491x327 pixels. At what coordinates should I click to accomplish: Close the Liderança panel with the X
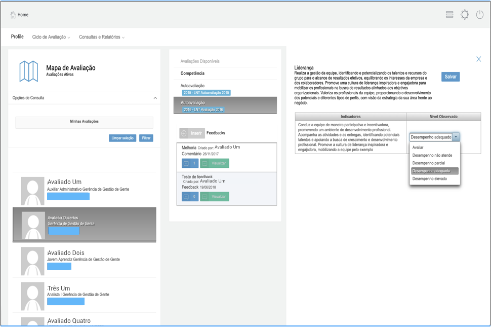478,59
